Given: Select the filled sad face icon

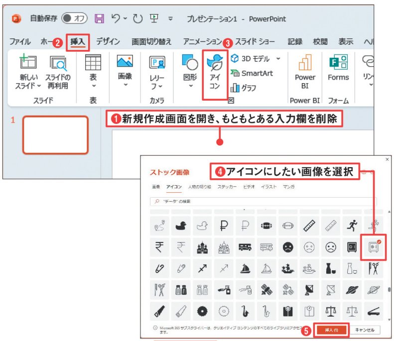Looking at the screenshot, I should pyautogui.click(x=288, y=247).
